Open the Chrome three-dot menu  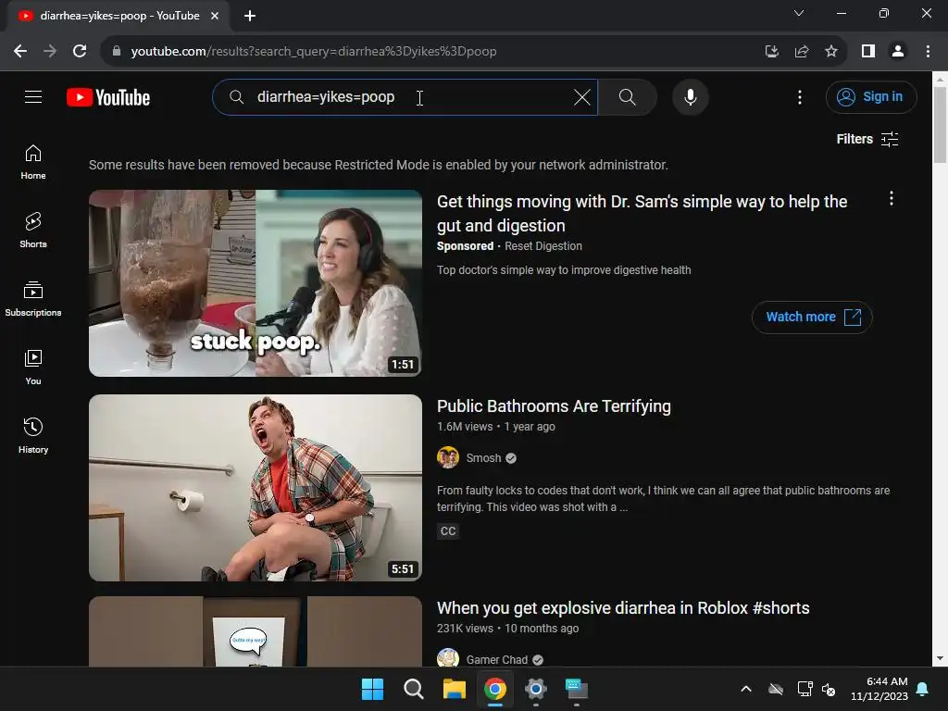928,52
